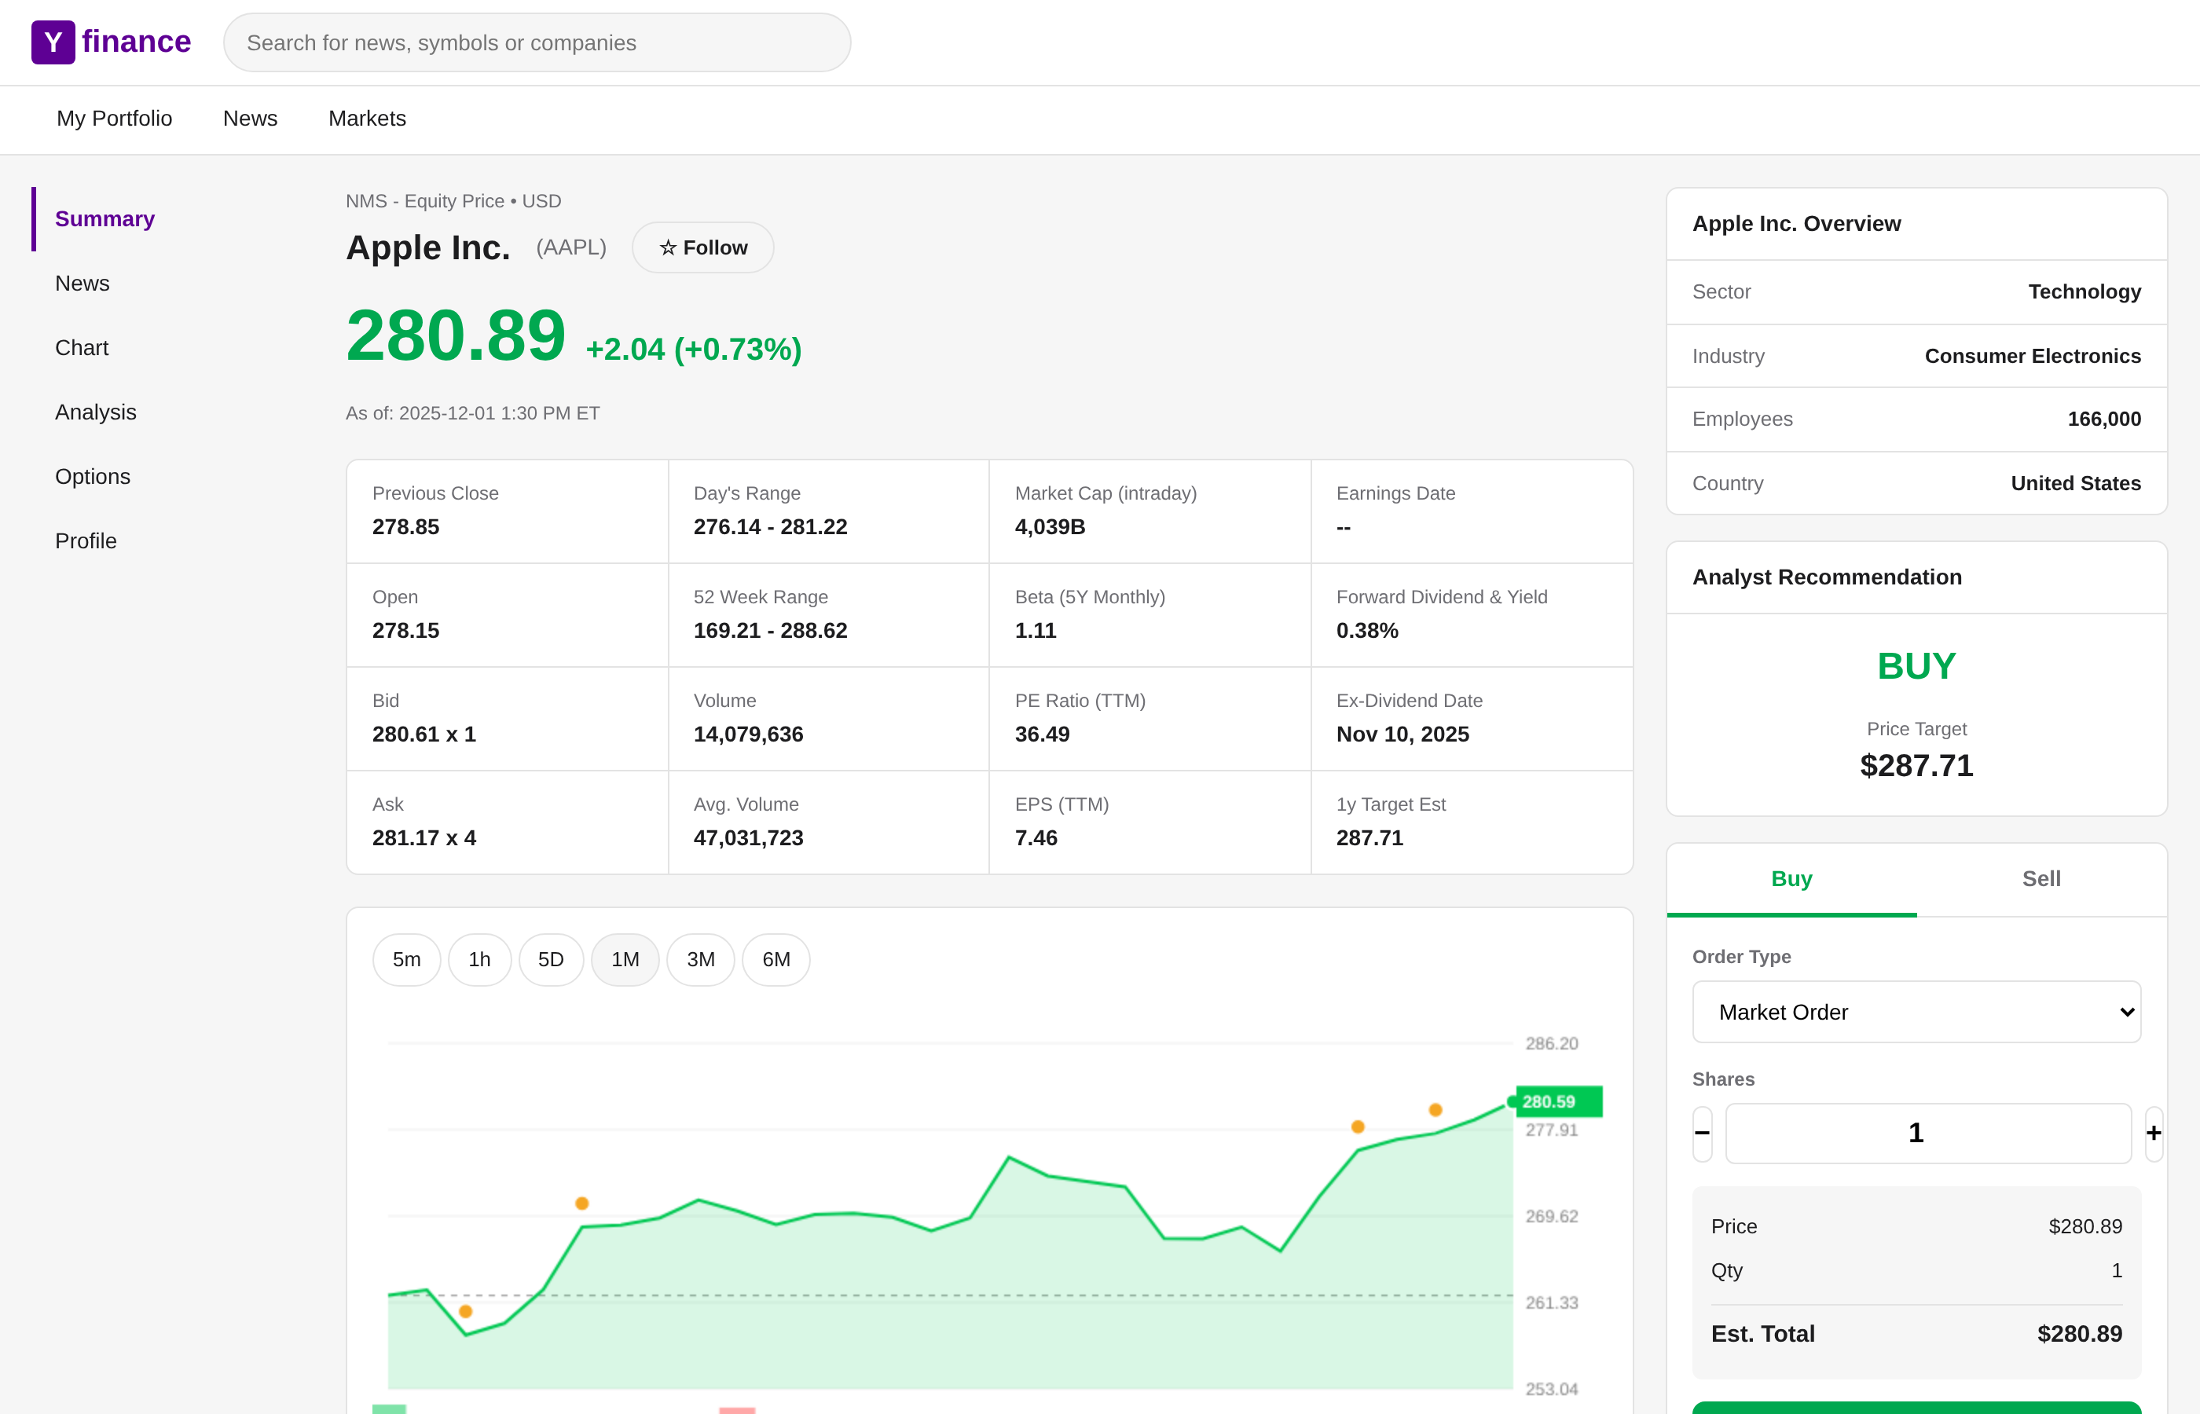The image size is (2200, 1414).
Task: Click the Open value 278.15
Action: (406, 631)
